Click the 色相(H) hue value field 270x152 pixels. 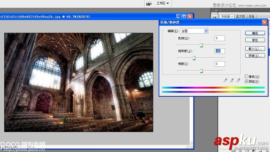220,38
